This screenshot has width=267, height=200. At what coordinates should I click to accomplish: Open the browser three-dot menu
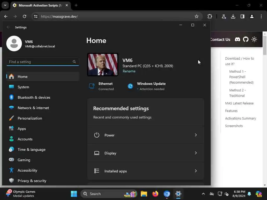coord(261,16)
